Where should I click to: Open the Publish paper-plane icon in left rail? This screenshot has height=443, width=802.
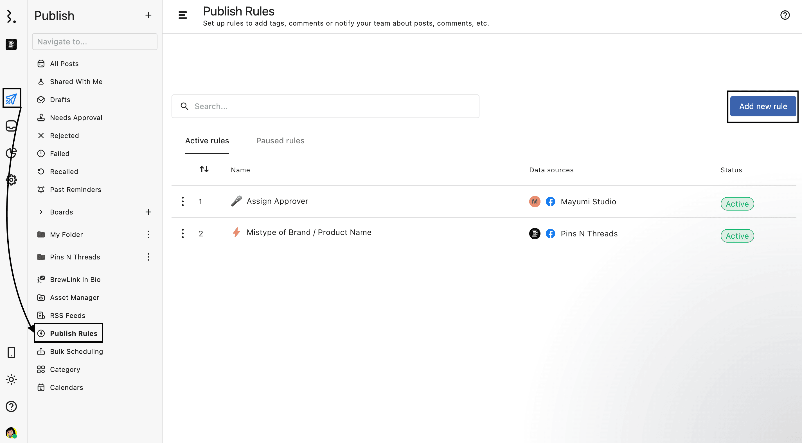point(11,99)
